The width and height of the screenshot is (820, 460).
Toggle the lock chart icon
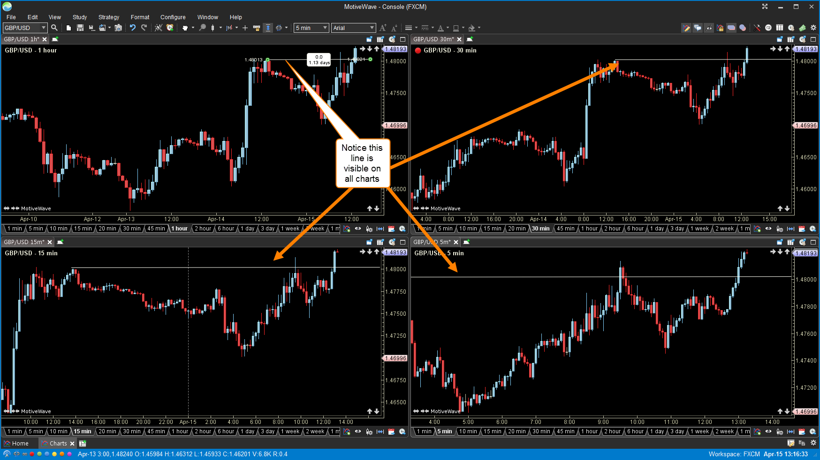(x=720, y=28)
